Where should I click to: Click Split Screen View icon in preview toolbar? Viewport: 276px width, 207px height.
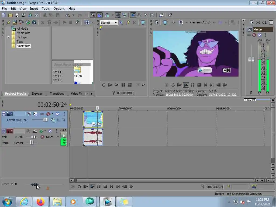[181, 22]
